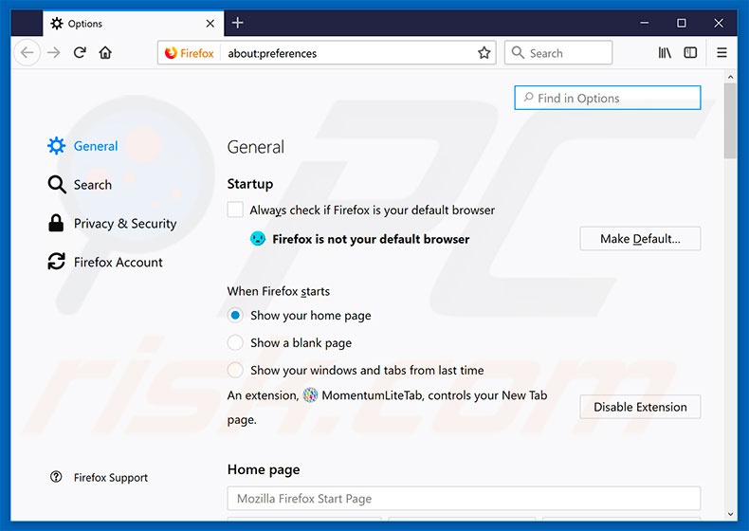Minimize the Firefox window
The width and height of the screenshot is (749, 531).
[x=645, y=23]
